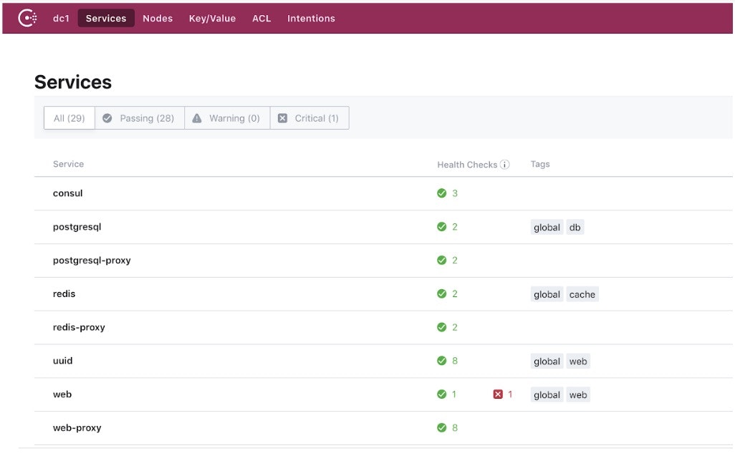The height and width of the screenshot is (456, 735).
Task: Click the db tag on postgresql
Action: click(x=575, y=228)
